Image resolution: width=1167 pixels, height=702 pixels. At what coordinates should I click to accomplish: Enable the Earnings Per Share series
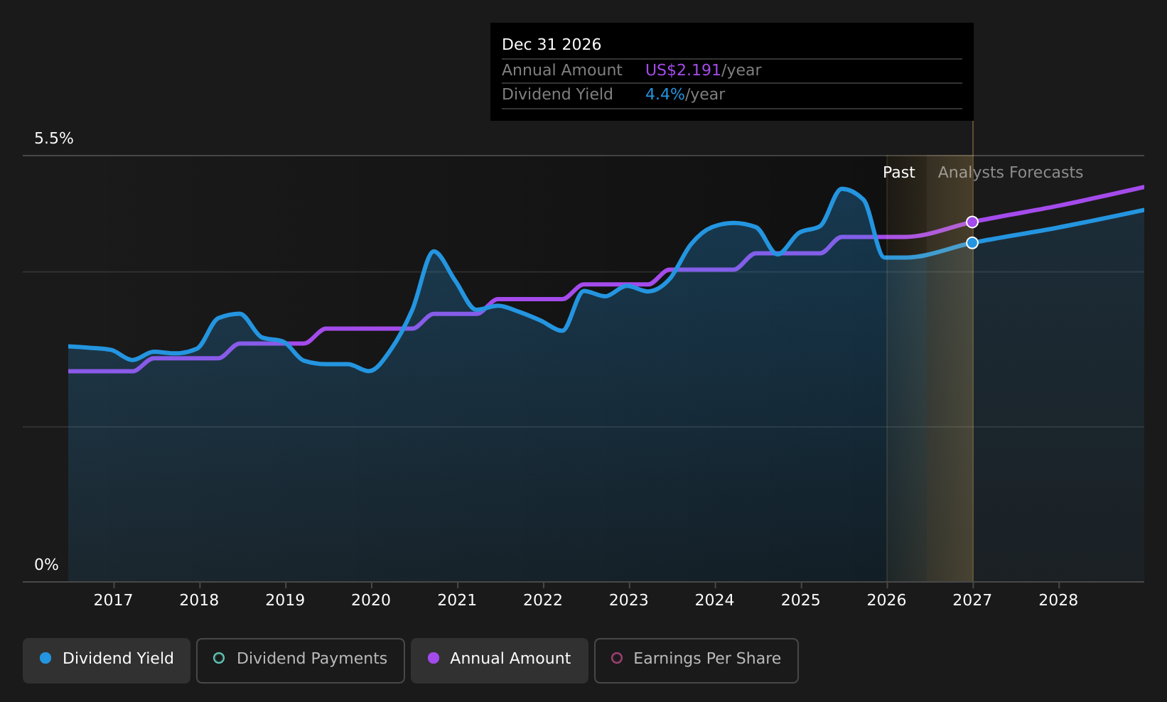[697, 660]
